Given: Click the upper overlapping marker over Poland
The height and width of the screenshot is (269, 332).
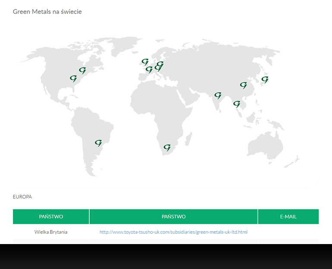Looking at the screenshot, I should 160,64.
